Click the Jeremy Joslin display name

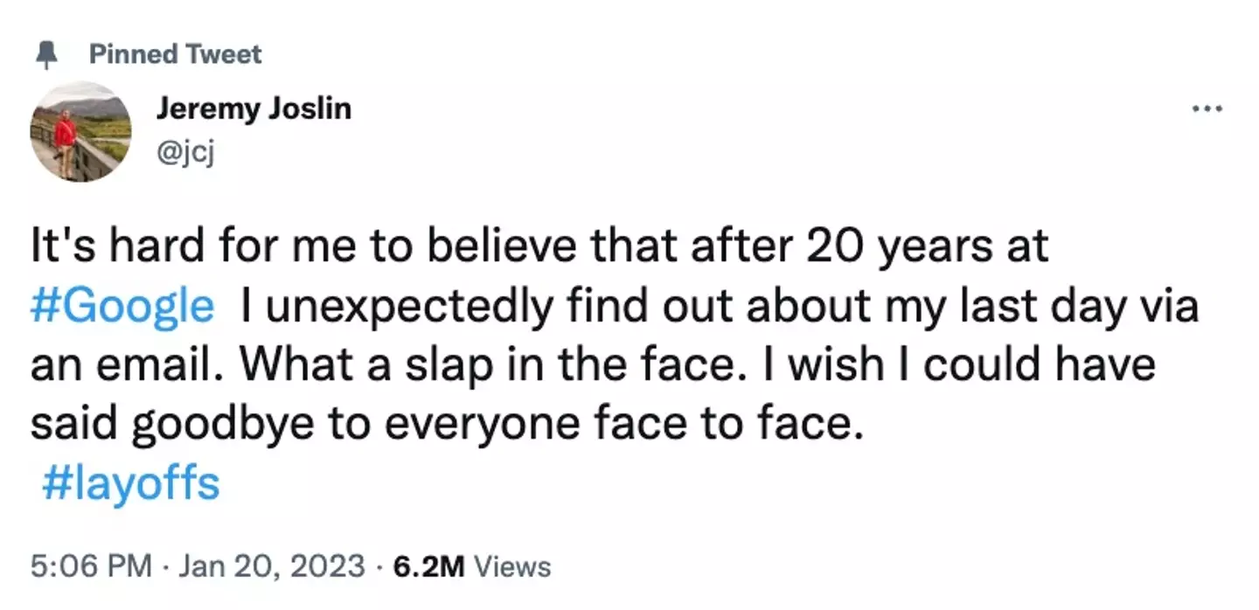tap(254, 109)
